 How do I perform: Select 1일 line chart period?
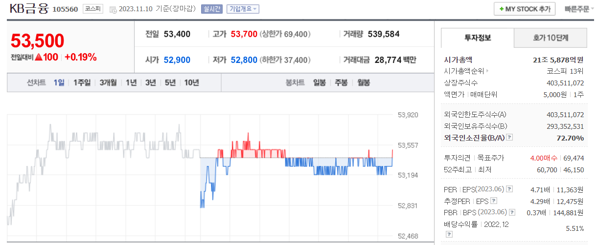click(x=59, y=82)
